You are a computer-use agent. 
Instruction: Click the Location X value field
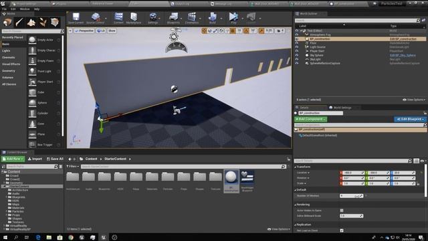(352, 173)
